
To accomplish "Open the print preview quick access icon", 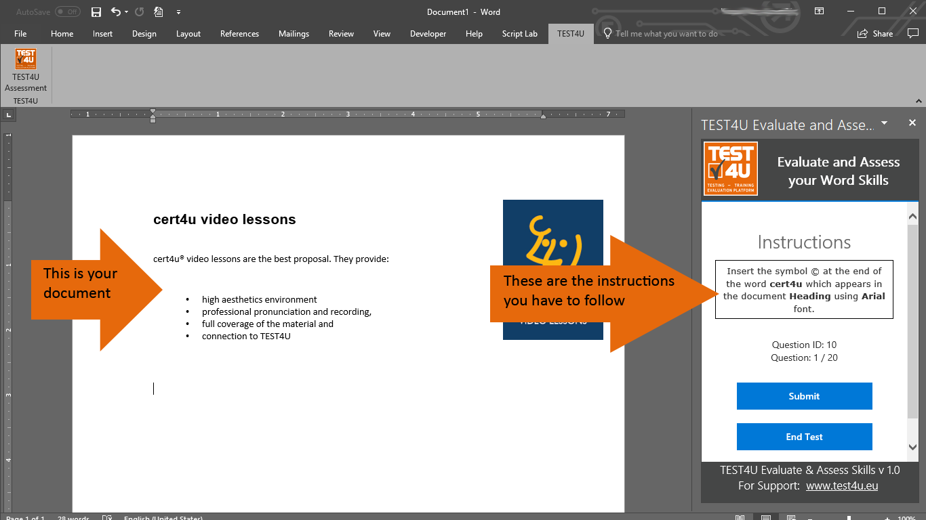I will coord(159,12).
